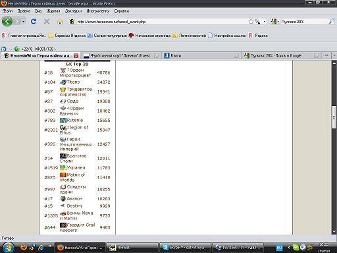This screenshot has width=337, height=253.
Task: Click the Stop loading X icon
Action: 47,22
